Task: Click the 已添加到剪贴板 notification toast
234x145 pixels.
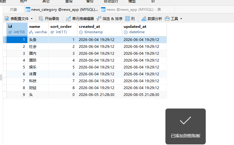Action: [x=186, y=126]
